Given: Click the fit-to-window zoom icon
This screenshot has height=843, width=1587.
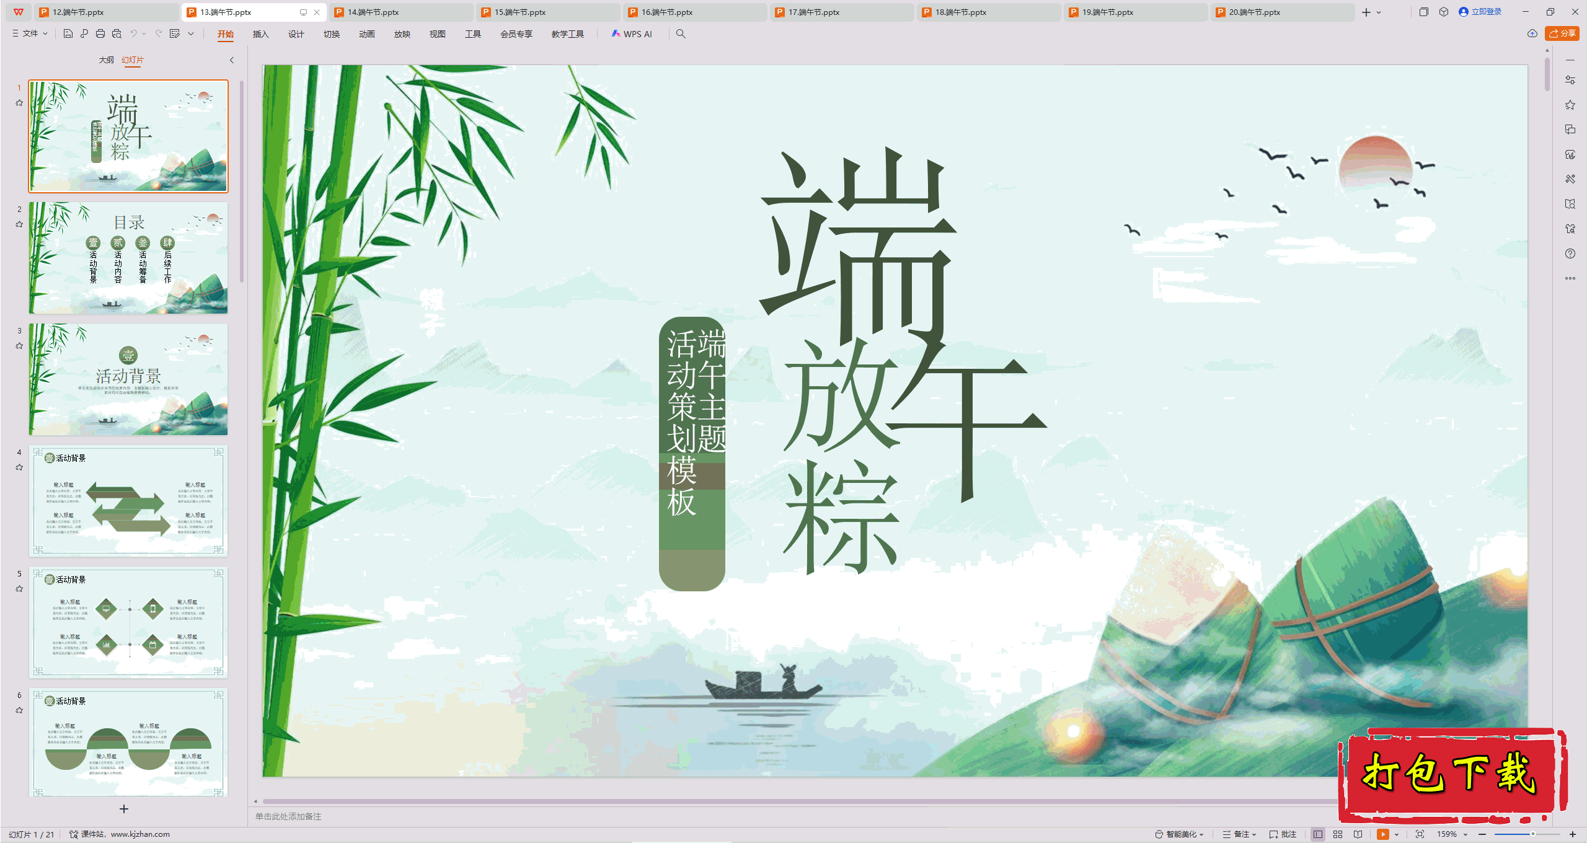Looking at the screenshot, I should click(x=1420, y=834).
